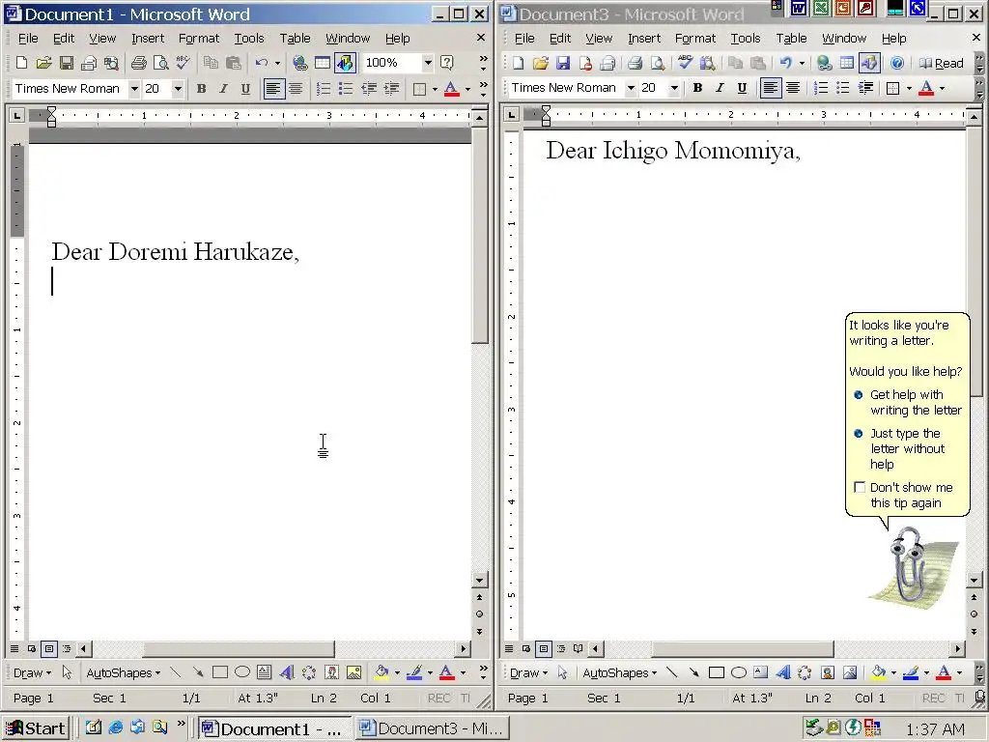Click Bullets list icon in Document1 toolbar
Viewport: 989px width, 742px height.
pyautogui.click(x=346, y=89)
